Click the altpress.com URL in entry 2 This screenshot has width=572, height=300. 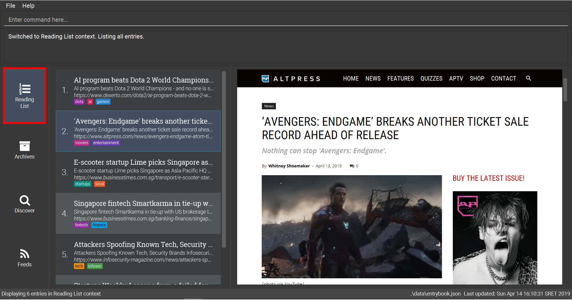143,136
